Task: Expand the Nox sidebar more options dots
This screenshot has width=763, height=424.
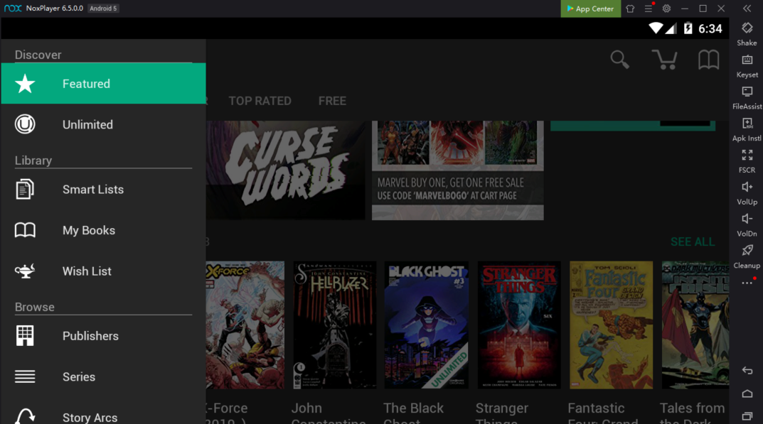Action: 747,283
